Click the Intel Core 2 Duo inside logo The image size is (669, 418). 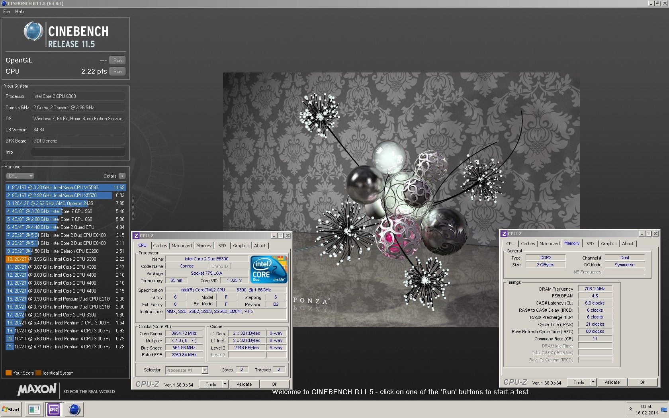tap(269, 270)
